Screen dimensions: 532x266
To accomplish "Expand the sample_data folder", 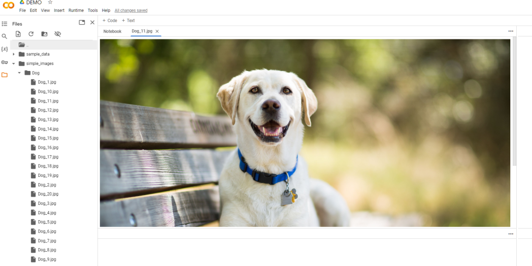I will click(14, 54).
